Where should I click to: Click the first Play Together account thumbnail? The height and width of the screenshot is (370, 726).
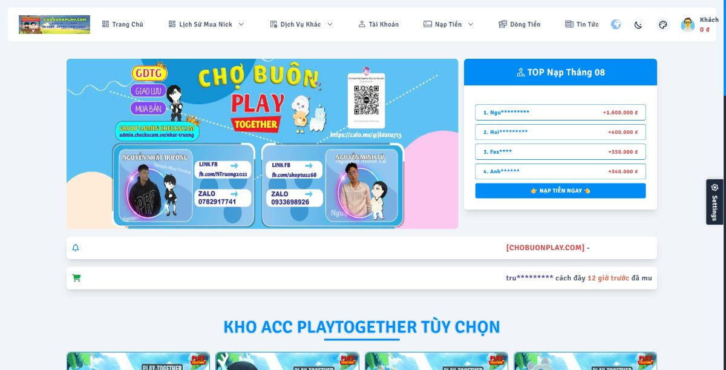(x=138, y=361)
